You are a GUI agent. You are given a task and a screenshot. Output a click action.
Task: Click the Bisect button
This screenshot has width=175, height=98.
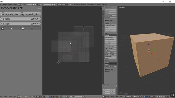pos(110,58)
